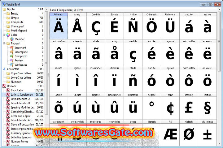This screenshot has width=223, height=148.
Task: Select the cent glyph cell
Action: click(x=170, y=106)
